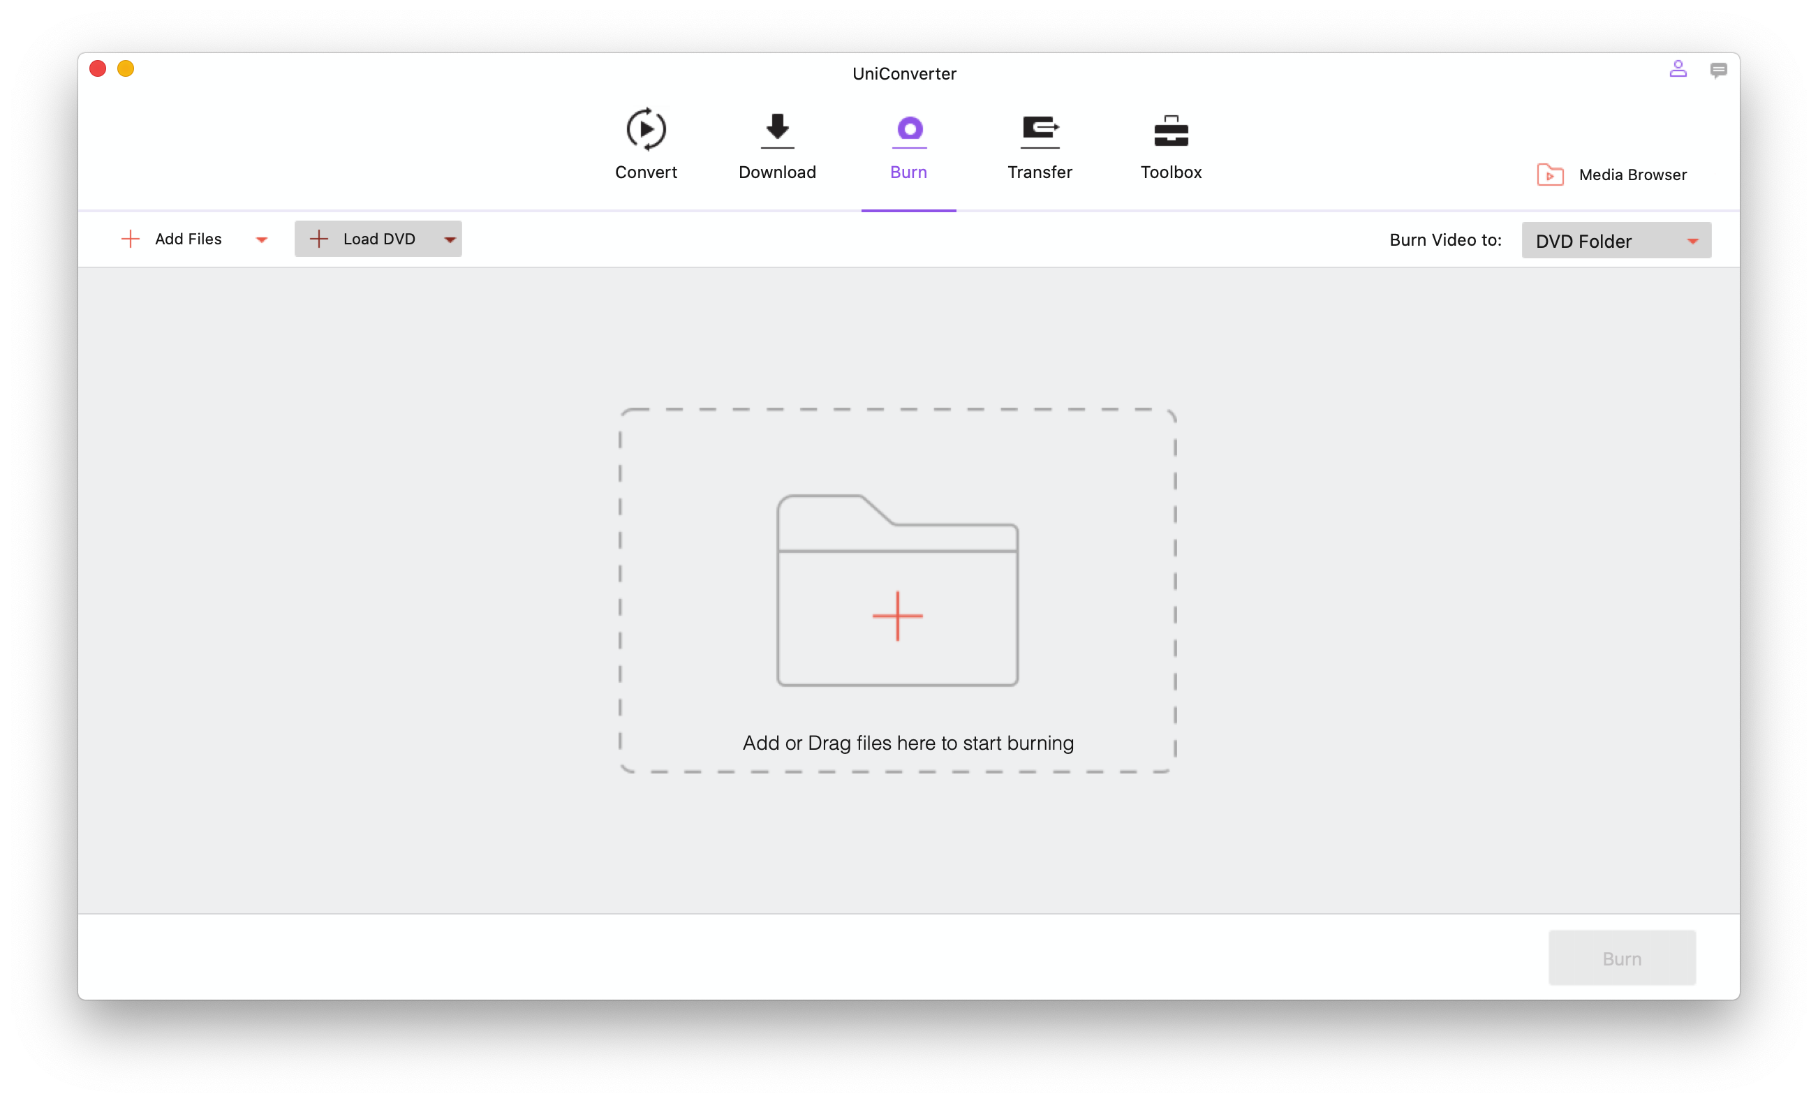Click 'Add or Drag files here to start burning'

point(908,743)
